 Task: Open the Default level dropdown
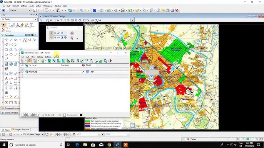[x=20, y=10]
